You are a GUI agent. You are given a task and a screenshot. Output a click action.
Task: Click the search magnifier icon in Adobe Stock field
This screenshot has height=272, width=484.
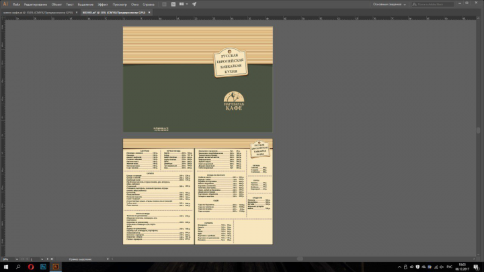coord(415,4)
